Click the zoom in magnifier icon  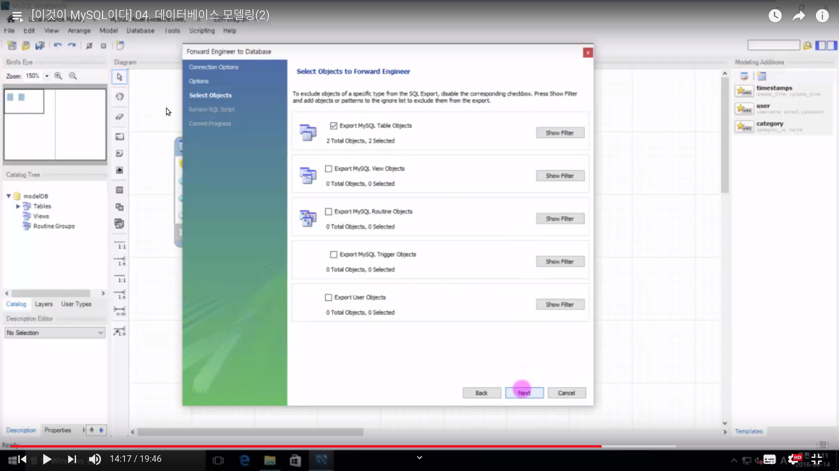[x=58, y=76]
